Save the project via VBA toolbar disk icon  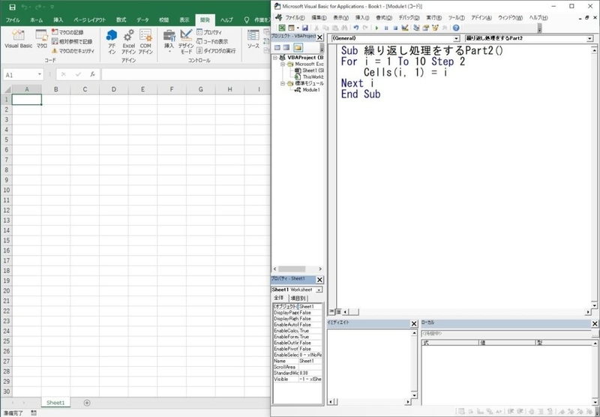305,28
